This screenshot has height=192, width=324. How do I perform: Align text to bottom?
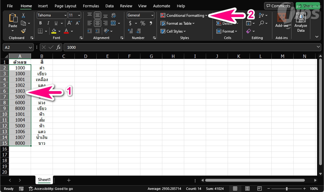click(x=105, y=15)
